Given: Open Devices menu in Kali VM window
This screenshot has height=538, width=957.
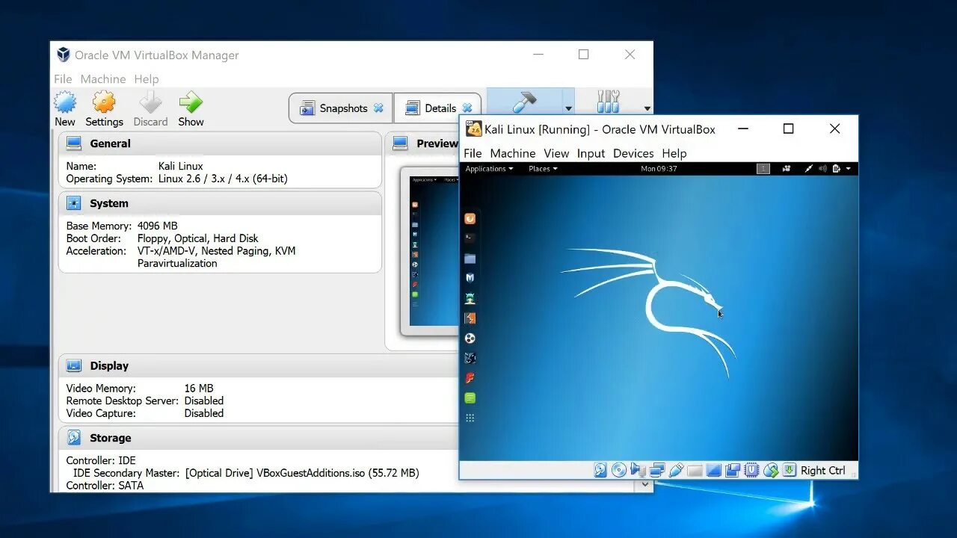Looking at the screenshot, I should pos(633,153).
